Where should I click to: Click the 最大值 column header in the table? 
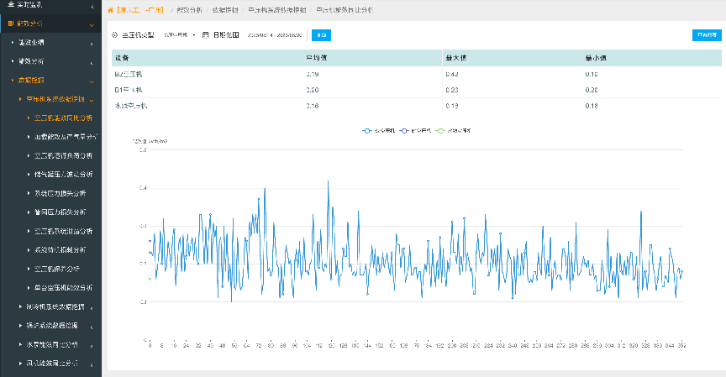[455, 58]
